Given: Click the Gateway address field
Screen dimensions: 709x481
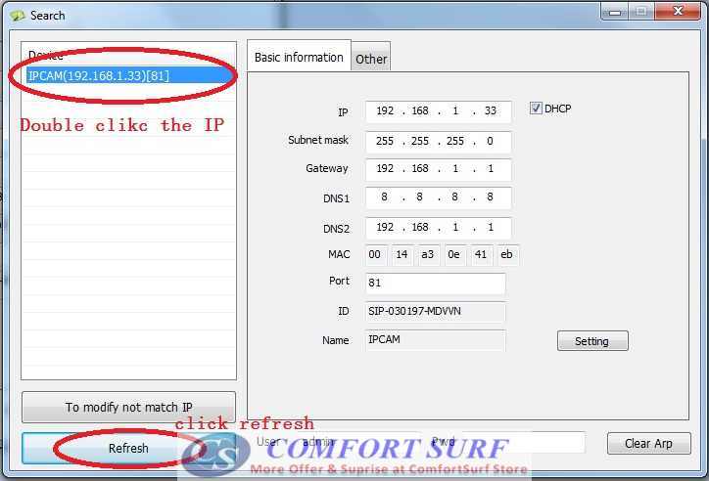Looking at the screenshot, I should pyautogui.click(x=438, y=169).
